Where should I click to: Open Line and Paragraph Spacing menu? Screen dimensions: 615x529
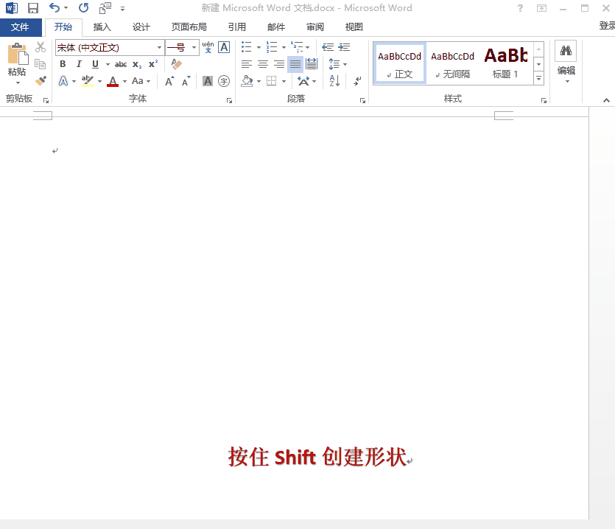click(337, 64)
